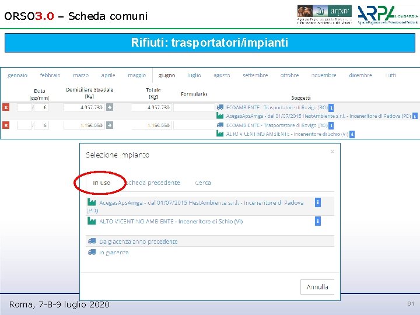Click Totale field showing 1.156.050
The image size is (420, 315).
coord(152,125)
